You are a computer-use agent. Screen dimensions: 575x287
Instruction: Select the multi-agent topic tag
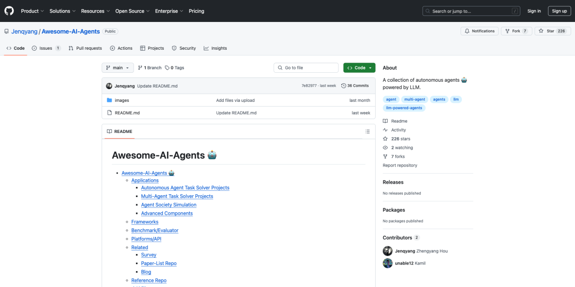[414, 99]
